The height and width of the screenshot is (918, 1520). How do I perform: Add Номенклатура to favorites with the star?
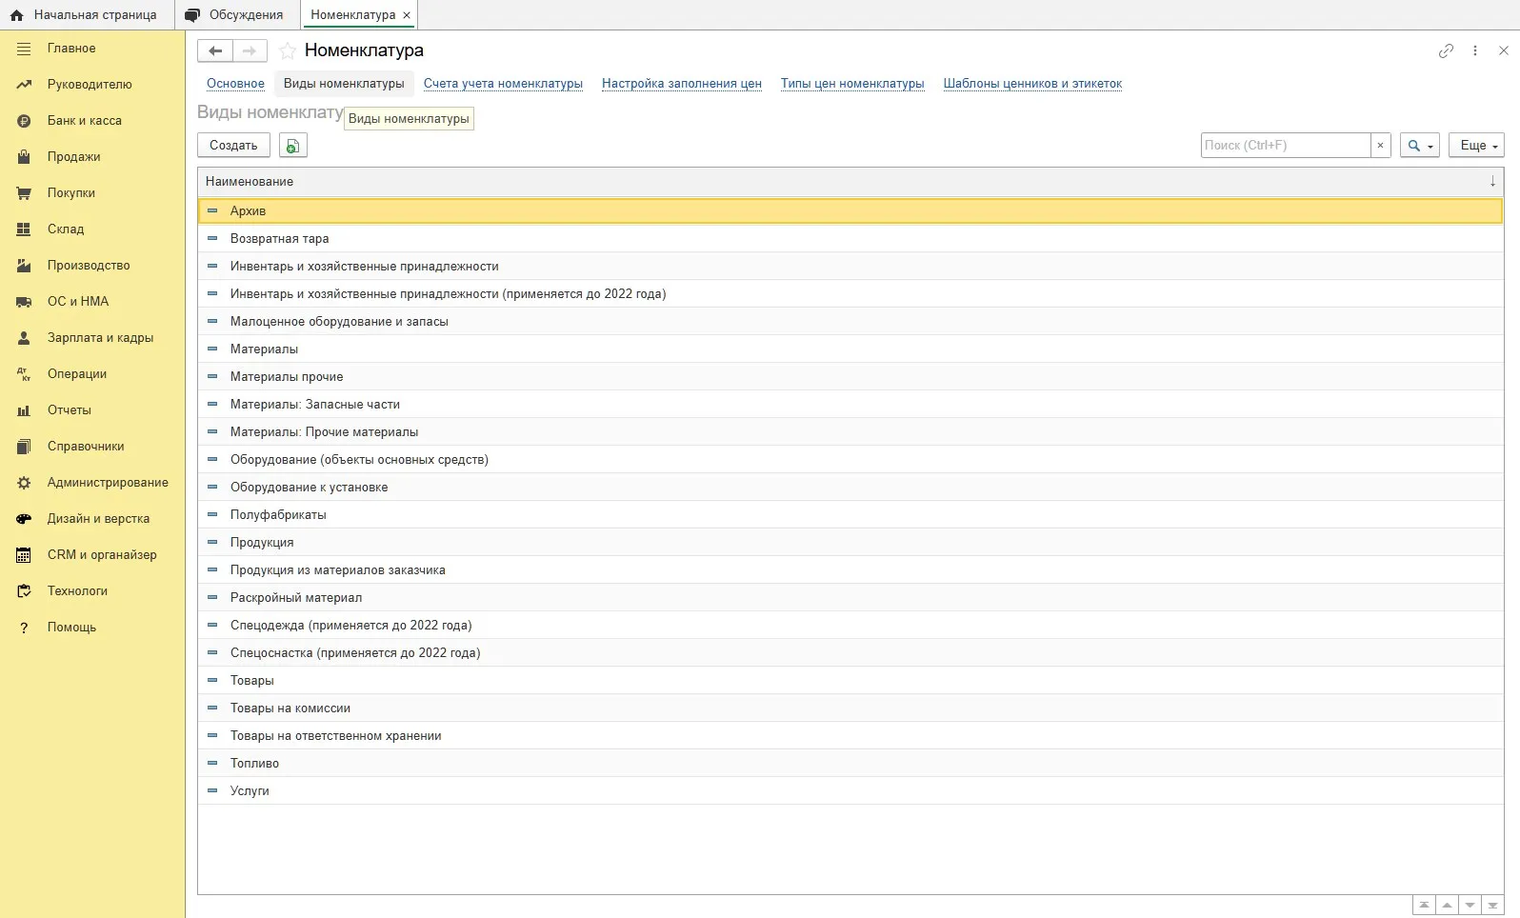288,50
